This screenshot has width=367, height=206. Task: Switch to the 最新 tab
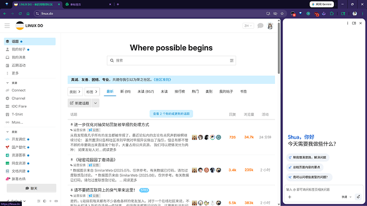110,91
